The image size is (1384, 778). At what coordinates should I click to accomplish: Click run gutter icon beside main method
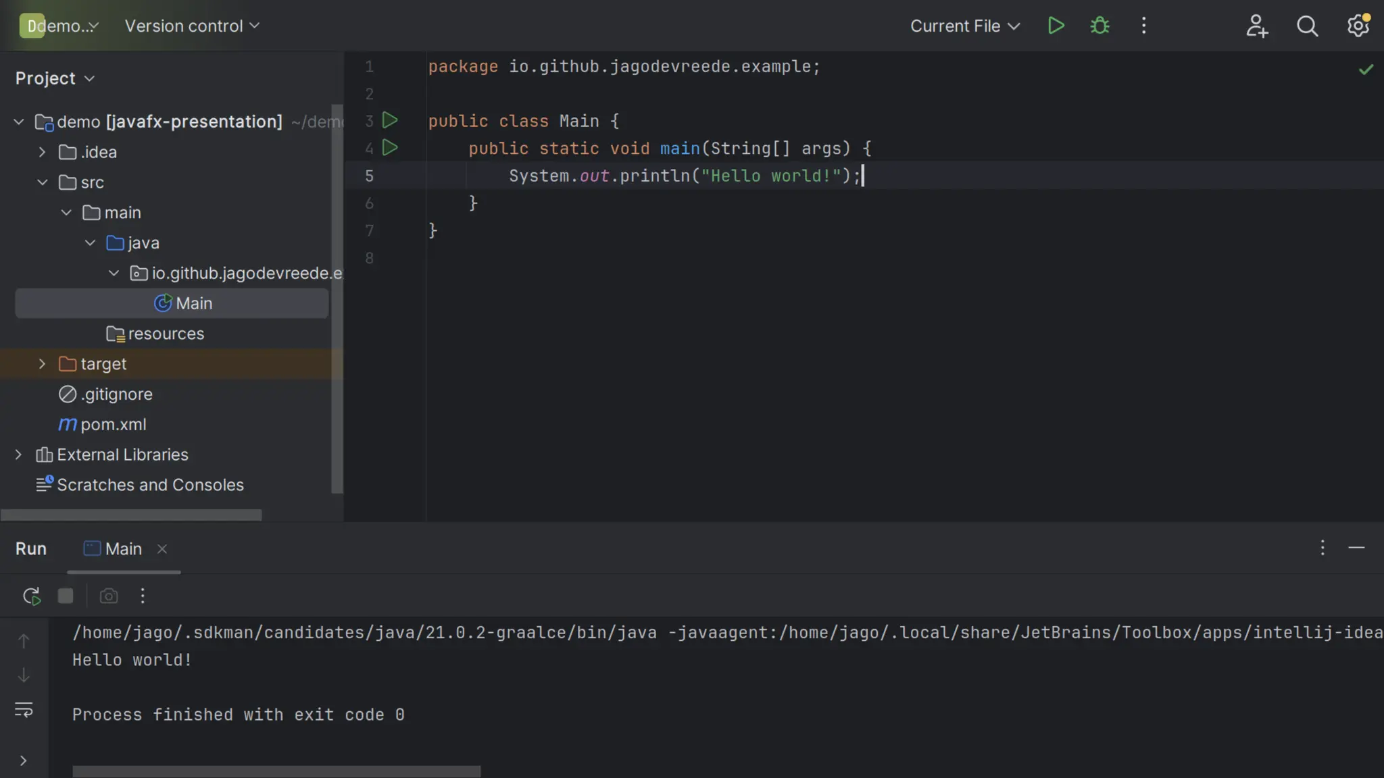(x=390, y=148)
